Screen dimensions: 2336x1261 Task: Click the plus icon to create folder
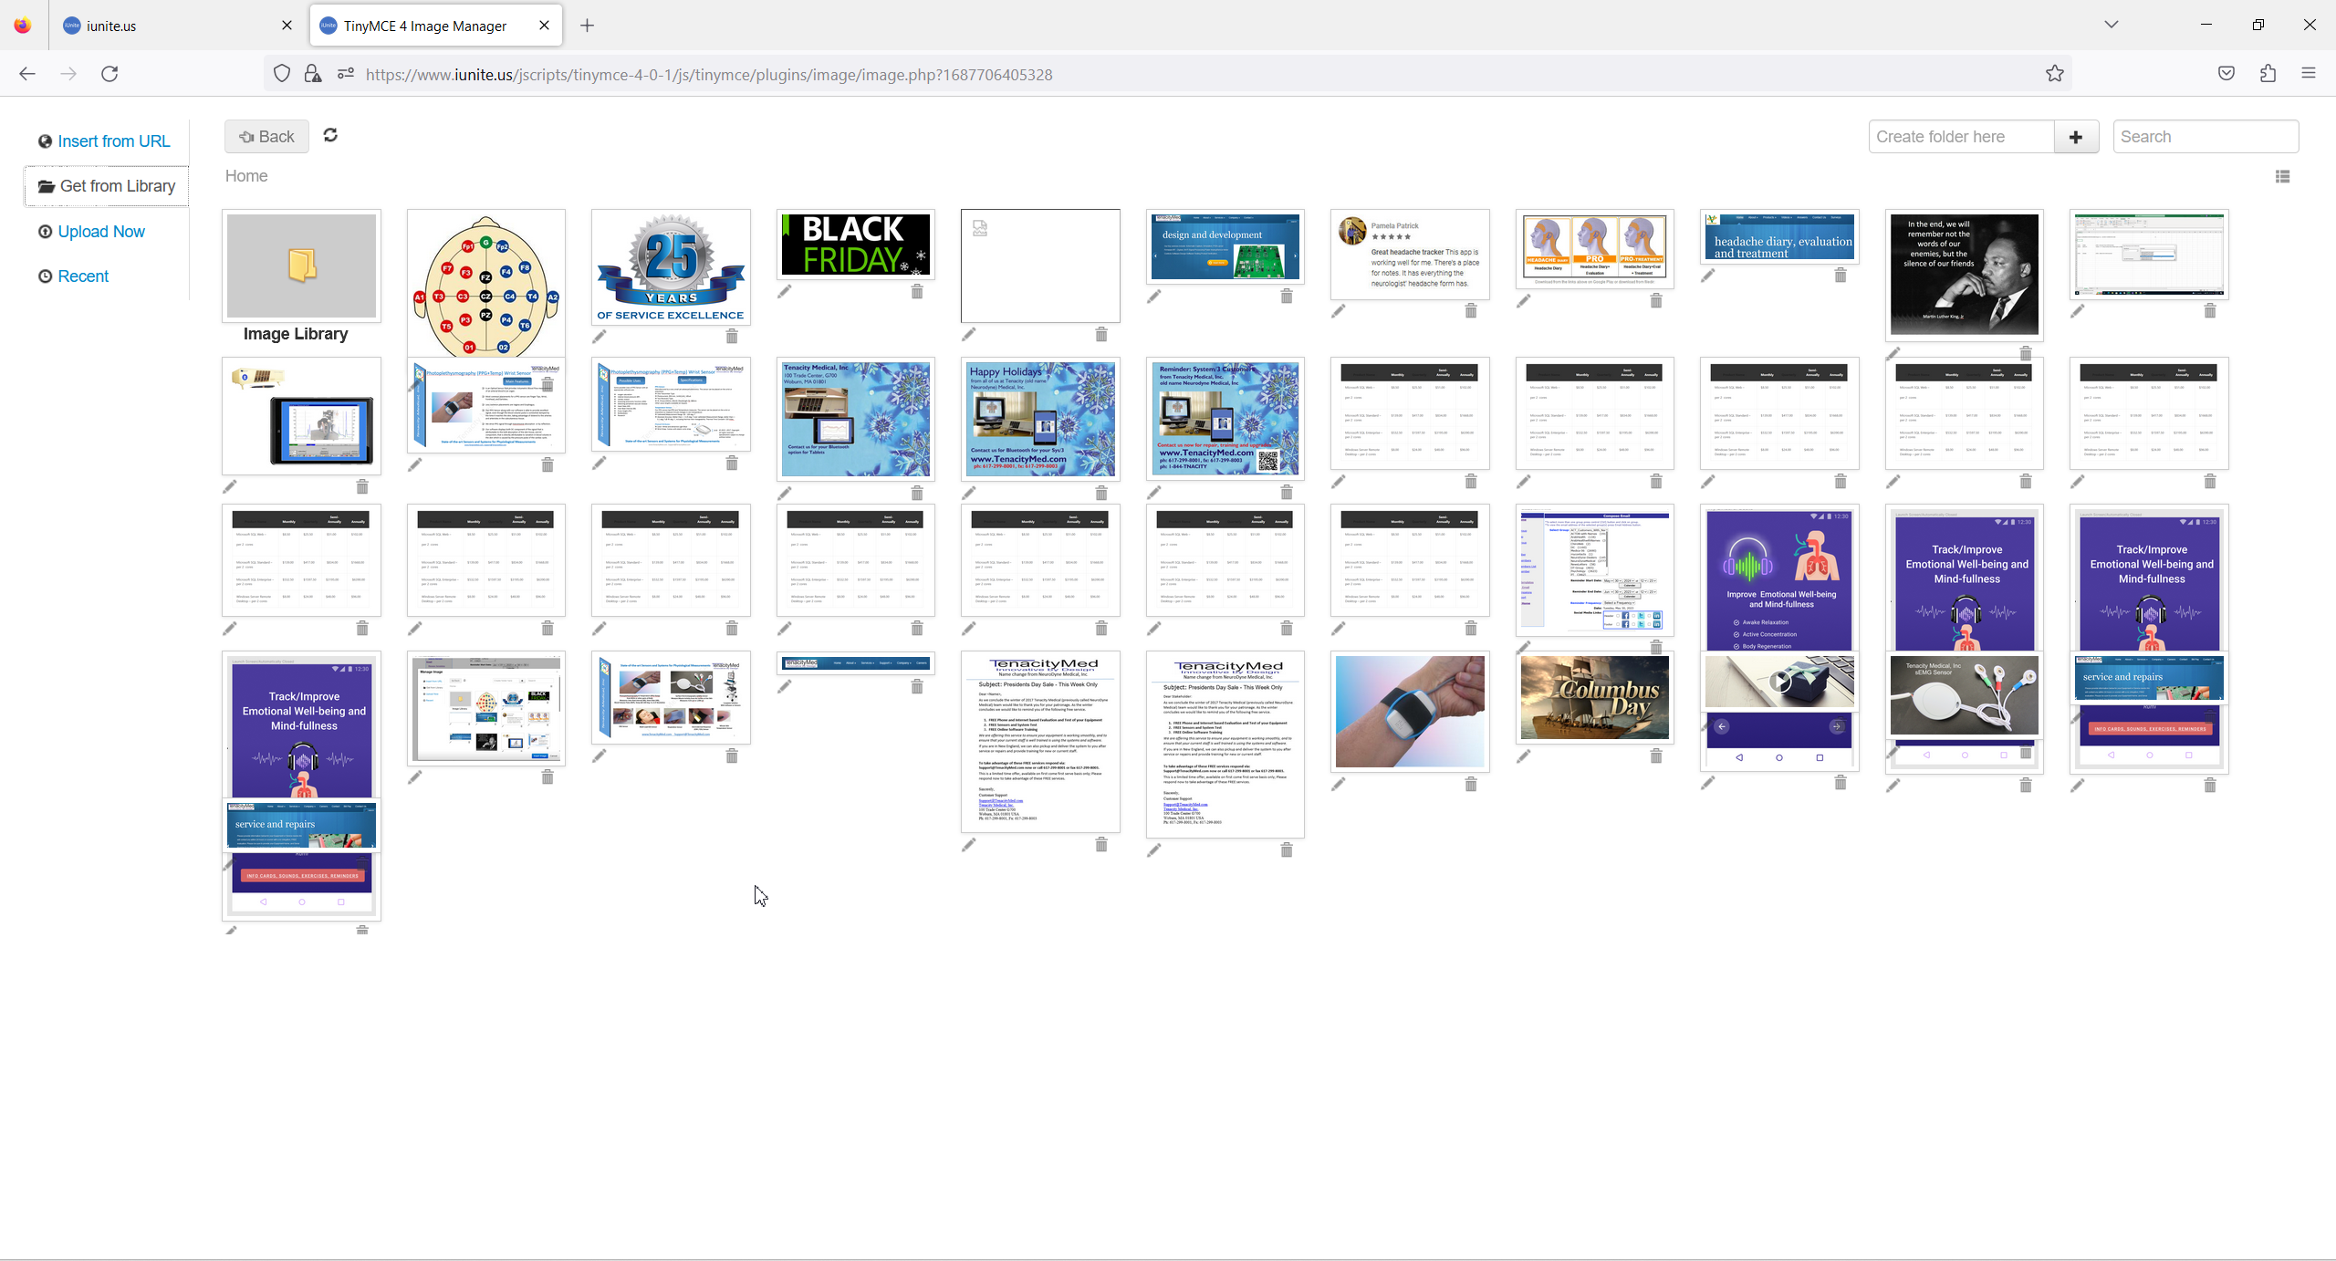pos(2076,137)
